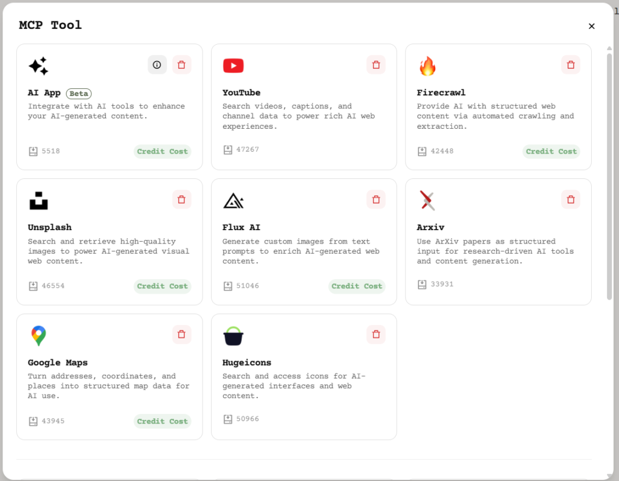Screen dimensions: 619x481
Task: Click the MCP Tool dialog heading
Action: (50, 25)
